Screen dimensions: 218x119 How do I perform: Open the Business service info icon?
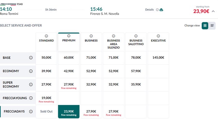[x=91, y=36]
